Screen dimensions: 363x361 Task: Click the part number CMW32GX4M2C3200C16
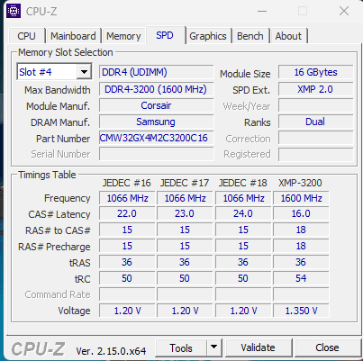click(156, 138)
